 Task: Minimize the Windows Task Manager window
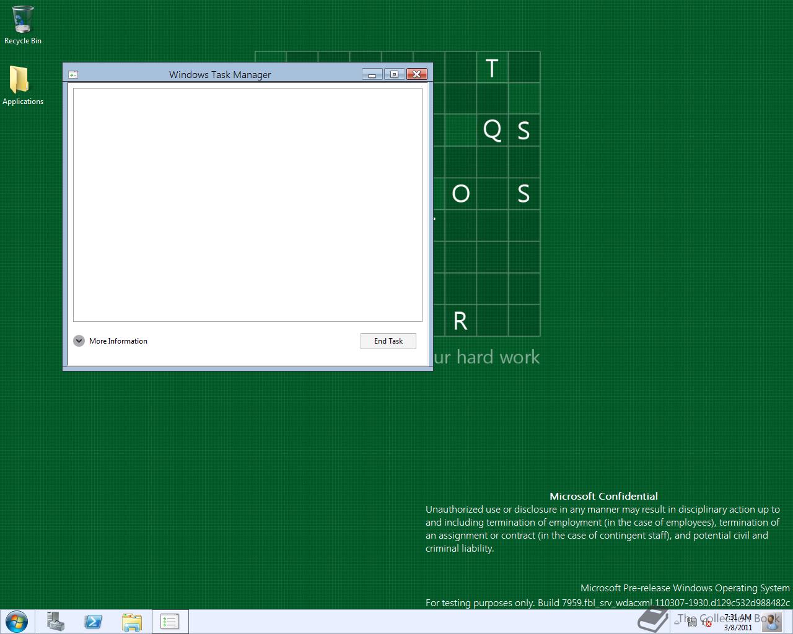372,74
